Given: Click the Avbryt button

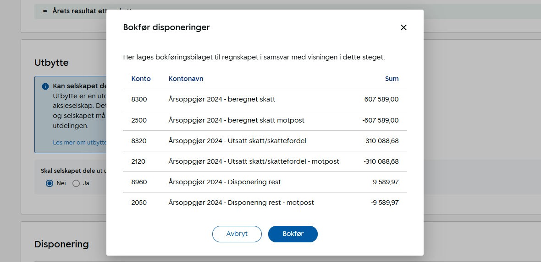Looking at the screenshot, I should click(x=237, y=234).
